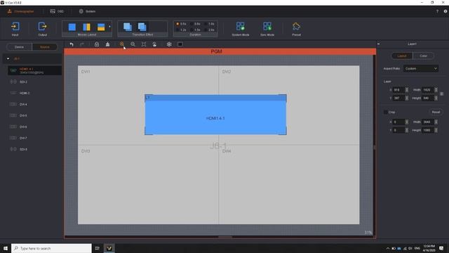Image resolution: width=449 pixels, height=253 pixels.
Task: Redo the last action
Action: coord(82,44)
